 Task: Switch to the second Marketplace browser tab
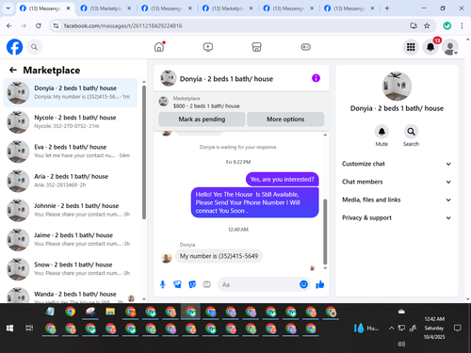click(x=227, y=8)
